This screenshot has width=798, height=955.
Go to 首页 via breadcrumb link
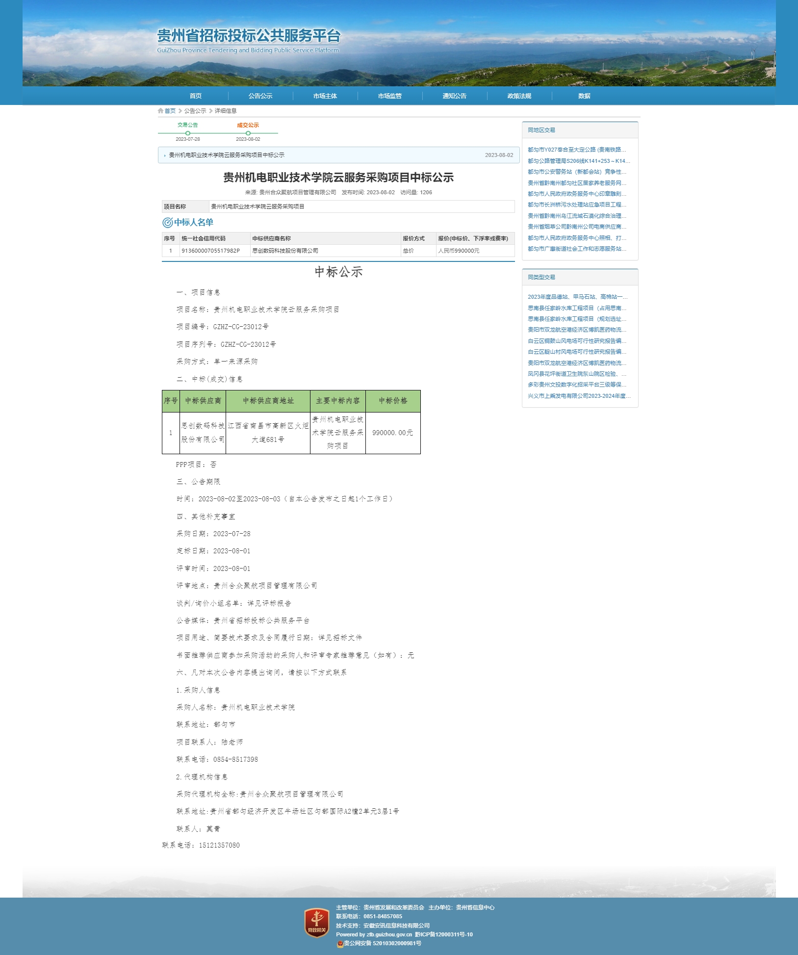pyautogui.click(x=170, y=111)
